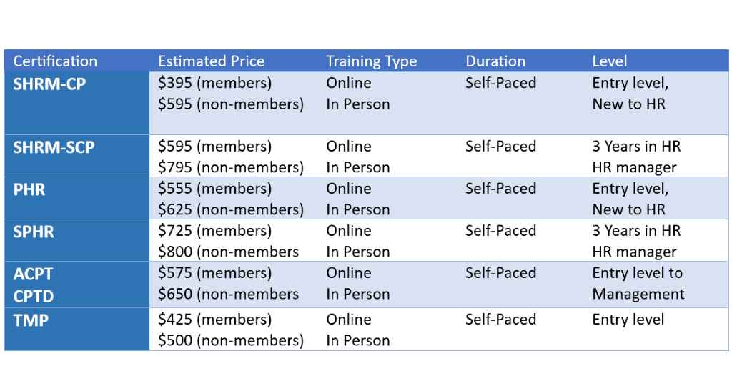Click the $500 (non-members) price text
Viewport: 732px width, 376px height.
(231, 340)
